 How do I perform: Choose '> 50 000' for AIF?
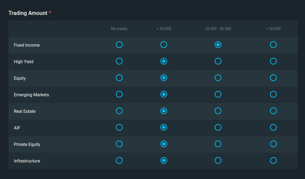(273, 127)
